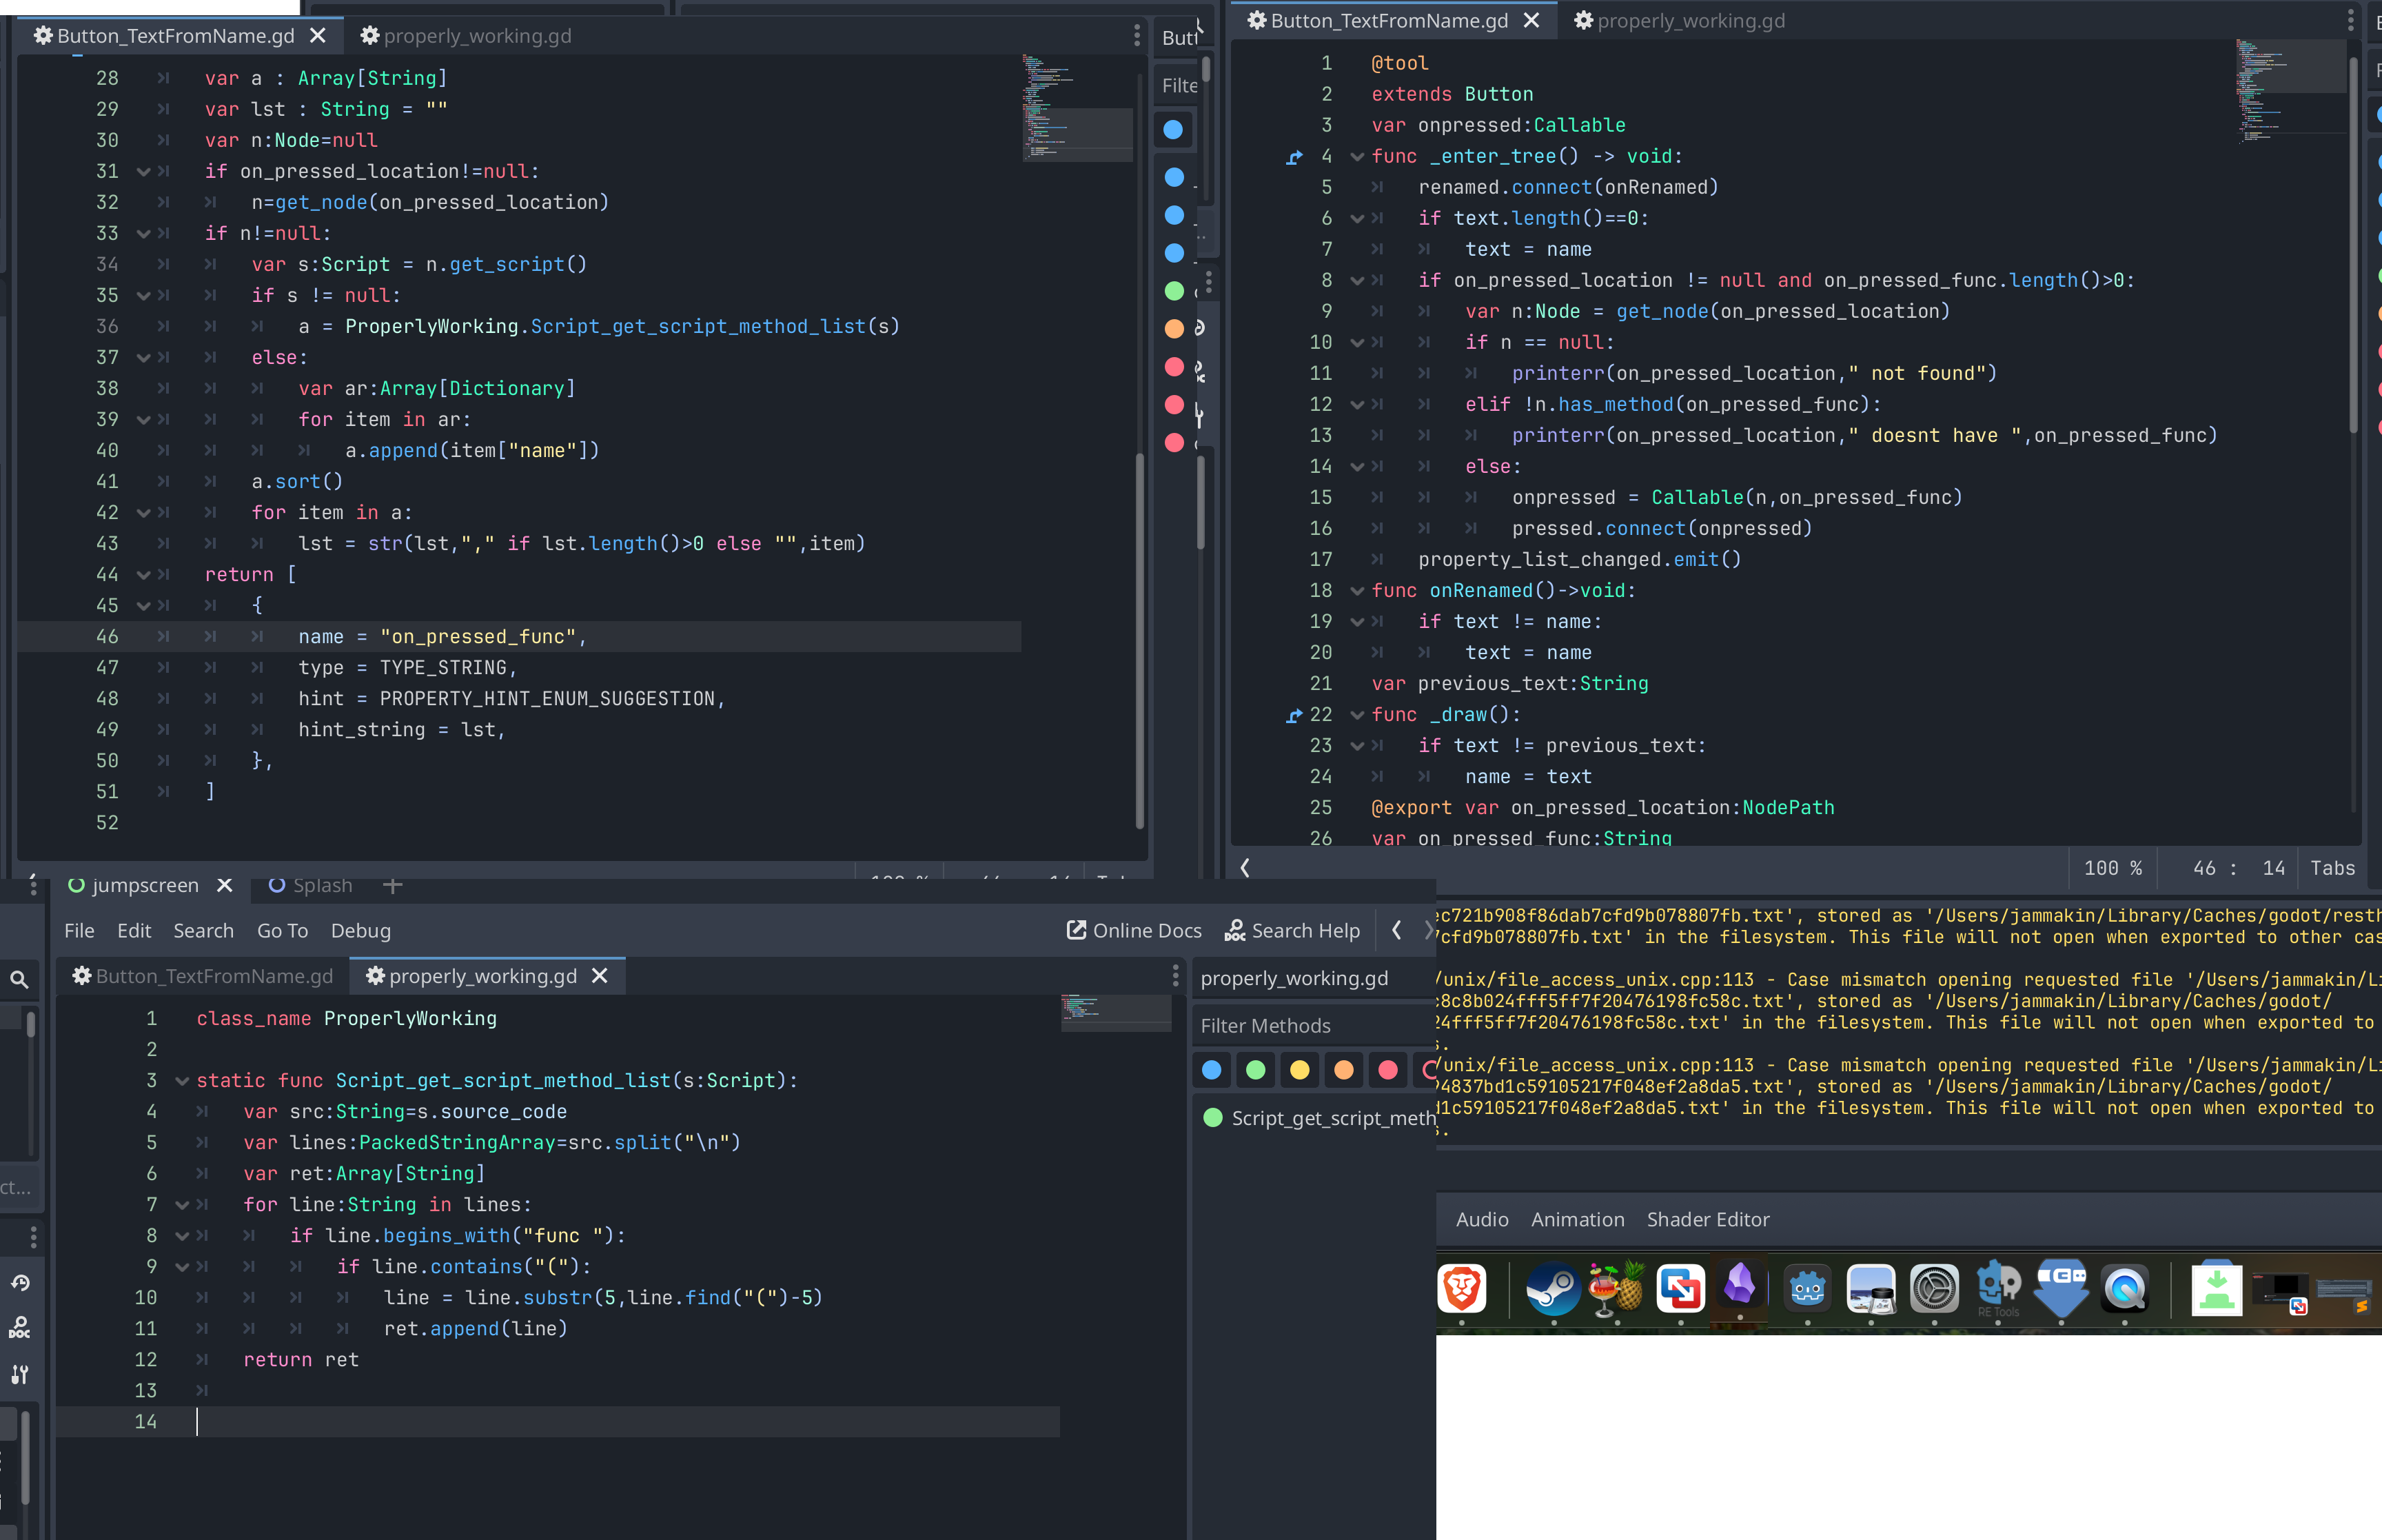Open the Go To menu

tap(282, 930)
